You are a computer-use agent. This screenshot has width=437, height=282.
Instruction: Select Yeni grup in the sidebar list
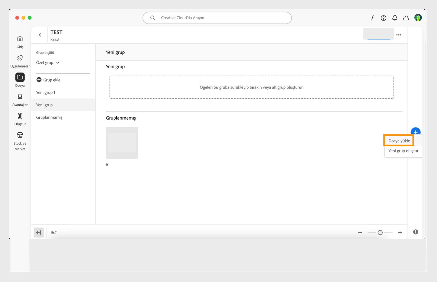point(63,105)
